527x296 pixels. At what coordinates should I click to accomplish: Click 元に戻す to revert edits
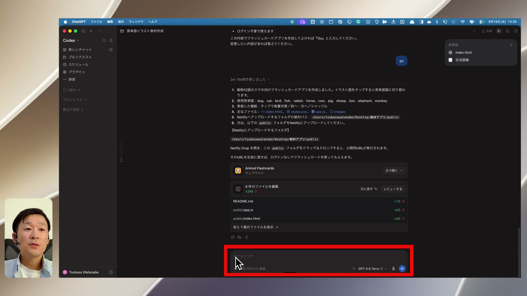pyautogui.click(x=369, y=189)
